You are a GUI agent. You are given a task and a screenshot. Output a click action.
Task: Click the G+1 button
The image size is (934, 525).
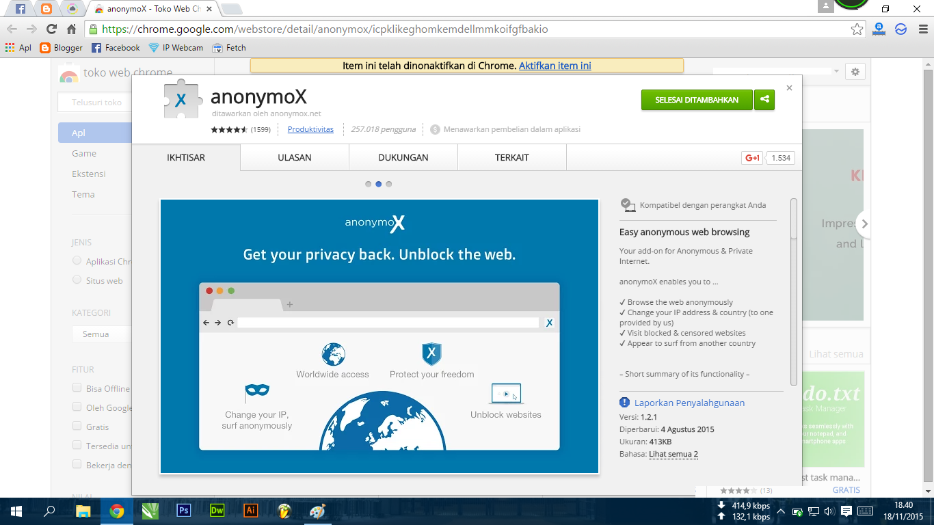[x=752, y=158]
